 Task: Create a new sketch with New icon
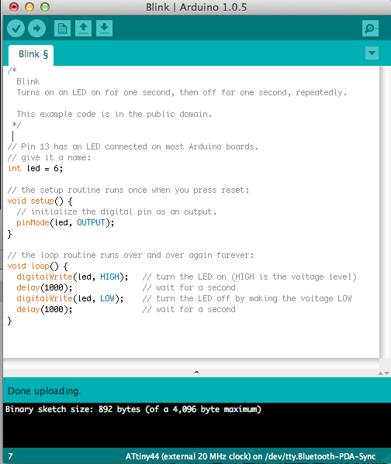pos(62,29)
